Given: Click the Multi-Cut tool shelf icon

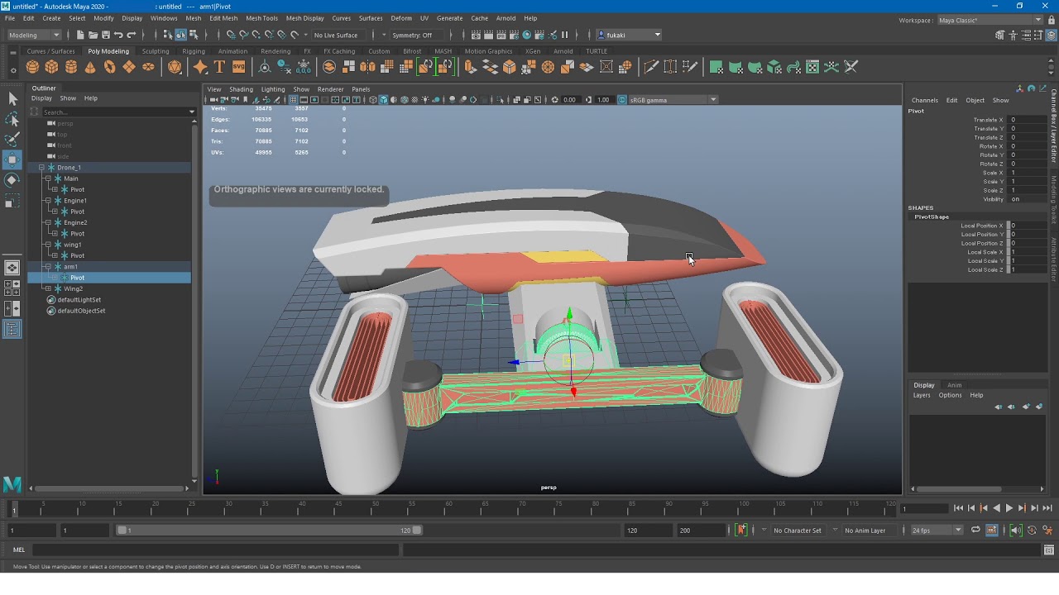Looking at the screenshot, I should [651, 67].
